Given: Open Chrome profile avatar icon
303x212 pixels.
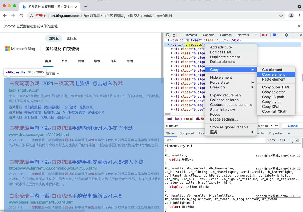Looking at the screenshot, I should (x=291, y=16).
